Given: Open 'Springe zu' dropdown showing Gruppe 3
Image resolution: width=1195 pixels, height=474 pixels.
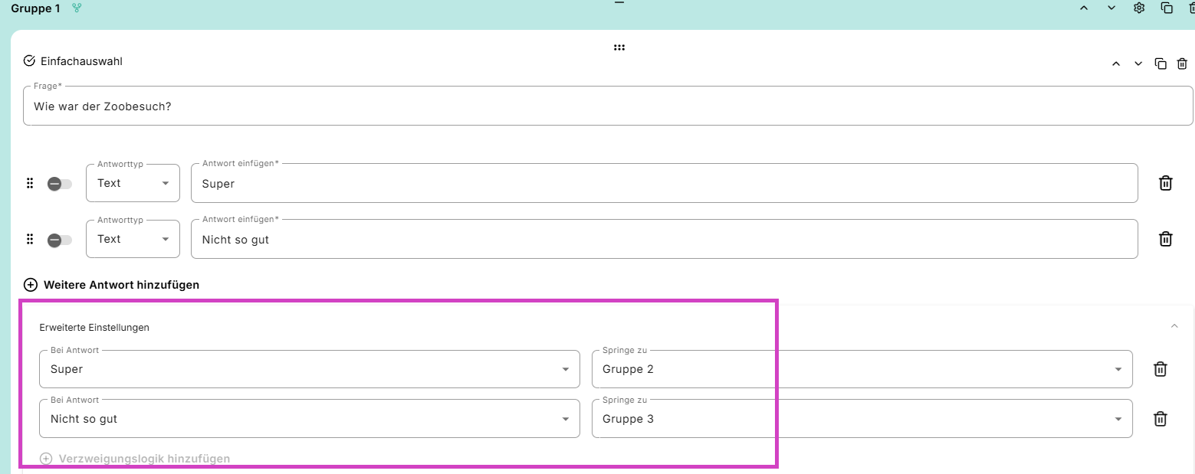Looking at the screenshot, I should [862, 419].
